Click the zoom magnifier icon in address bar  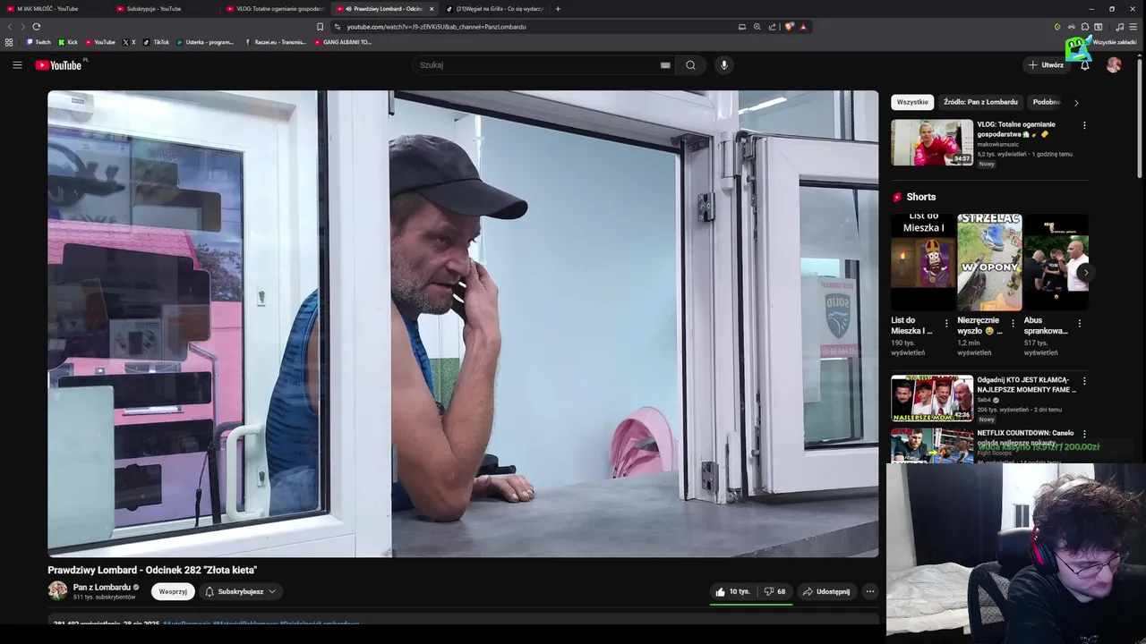[757, 26]
